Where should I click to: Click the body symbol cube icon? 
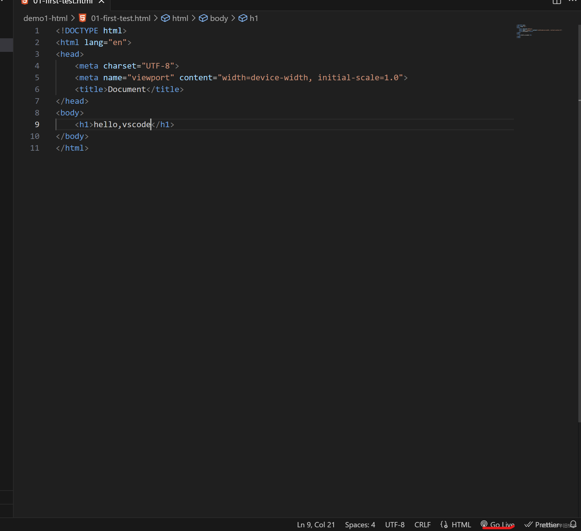pyautogui.click(x=203, y=18)
